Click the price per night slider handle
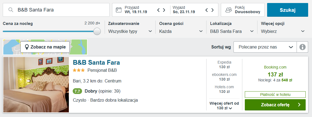 (x=97, y=31)
